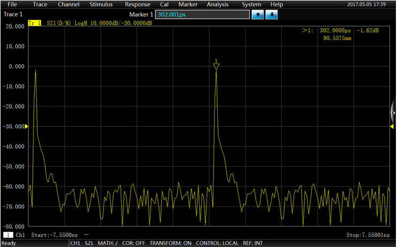Click the marker value up arrow
The height and width of the screenshot is (247, 397).
(x=258, y=14)
